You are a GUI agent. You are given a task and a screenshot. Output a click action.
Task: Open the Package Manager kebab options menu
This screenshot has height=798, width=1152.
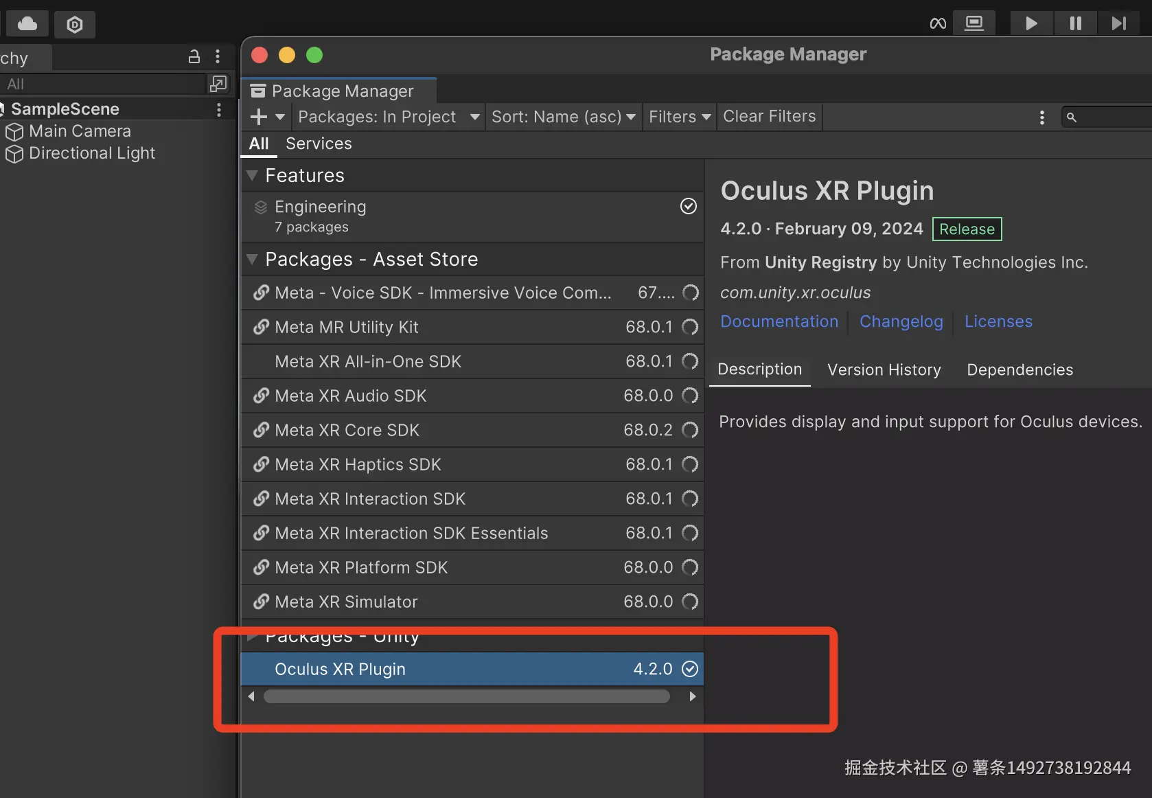pyautogui.click(x=1041, y=117)
